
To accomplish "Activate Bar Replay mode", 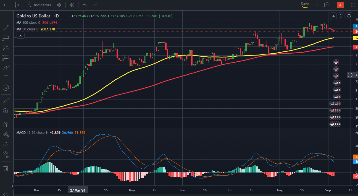I will [72, 5].
